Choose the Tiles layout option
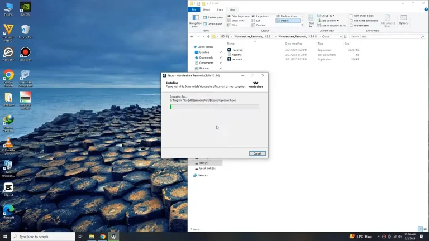The height and width of the screenshot is (241, 429). pos(232,25)
